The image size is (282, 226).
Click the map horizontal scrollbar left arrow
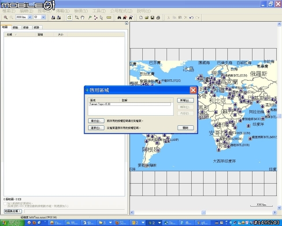coord(132,212)
